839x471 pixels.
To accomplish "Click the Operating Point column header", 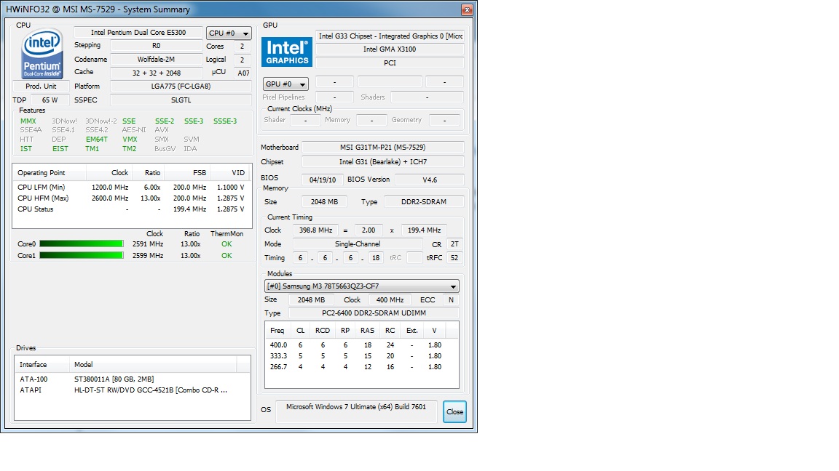I will point(49,173).
